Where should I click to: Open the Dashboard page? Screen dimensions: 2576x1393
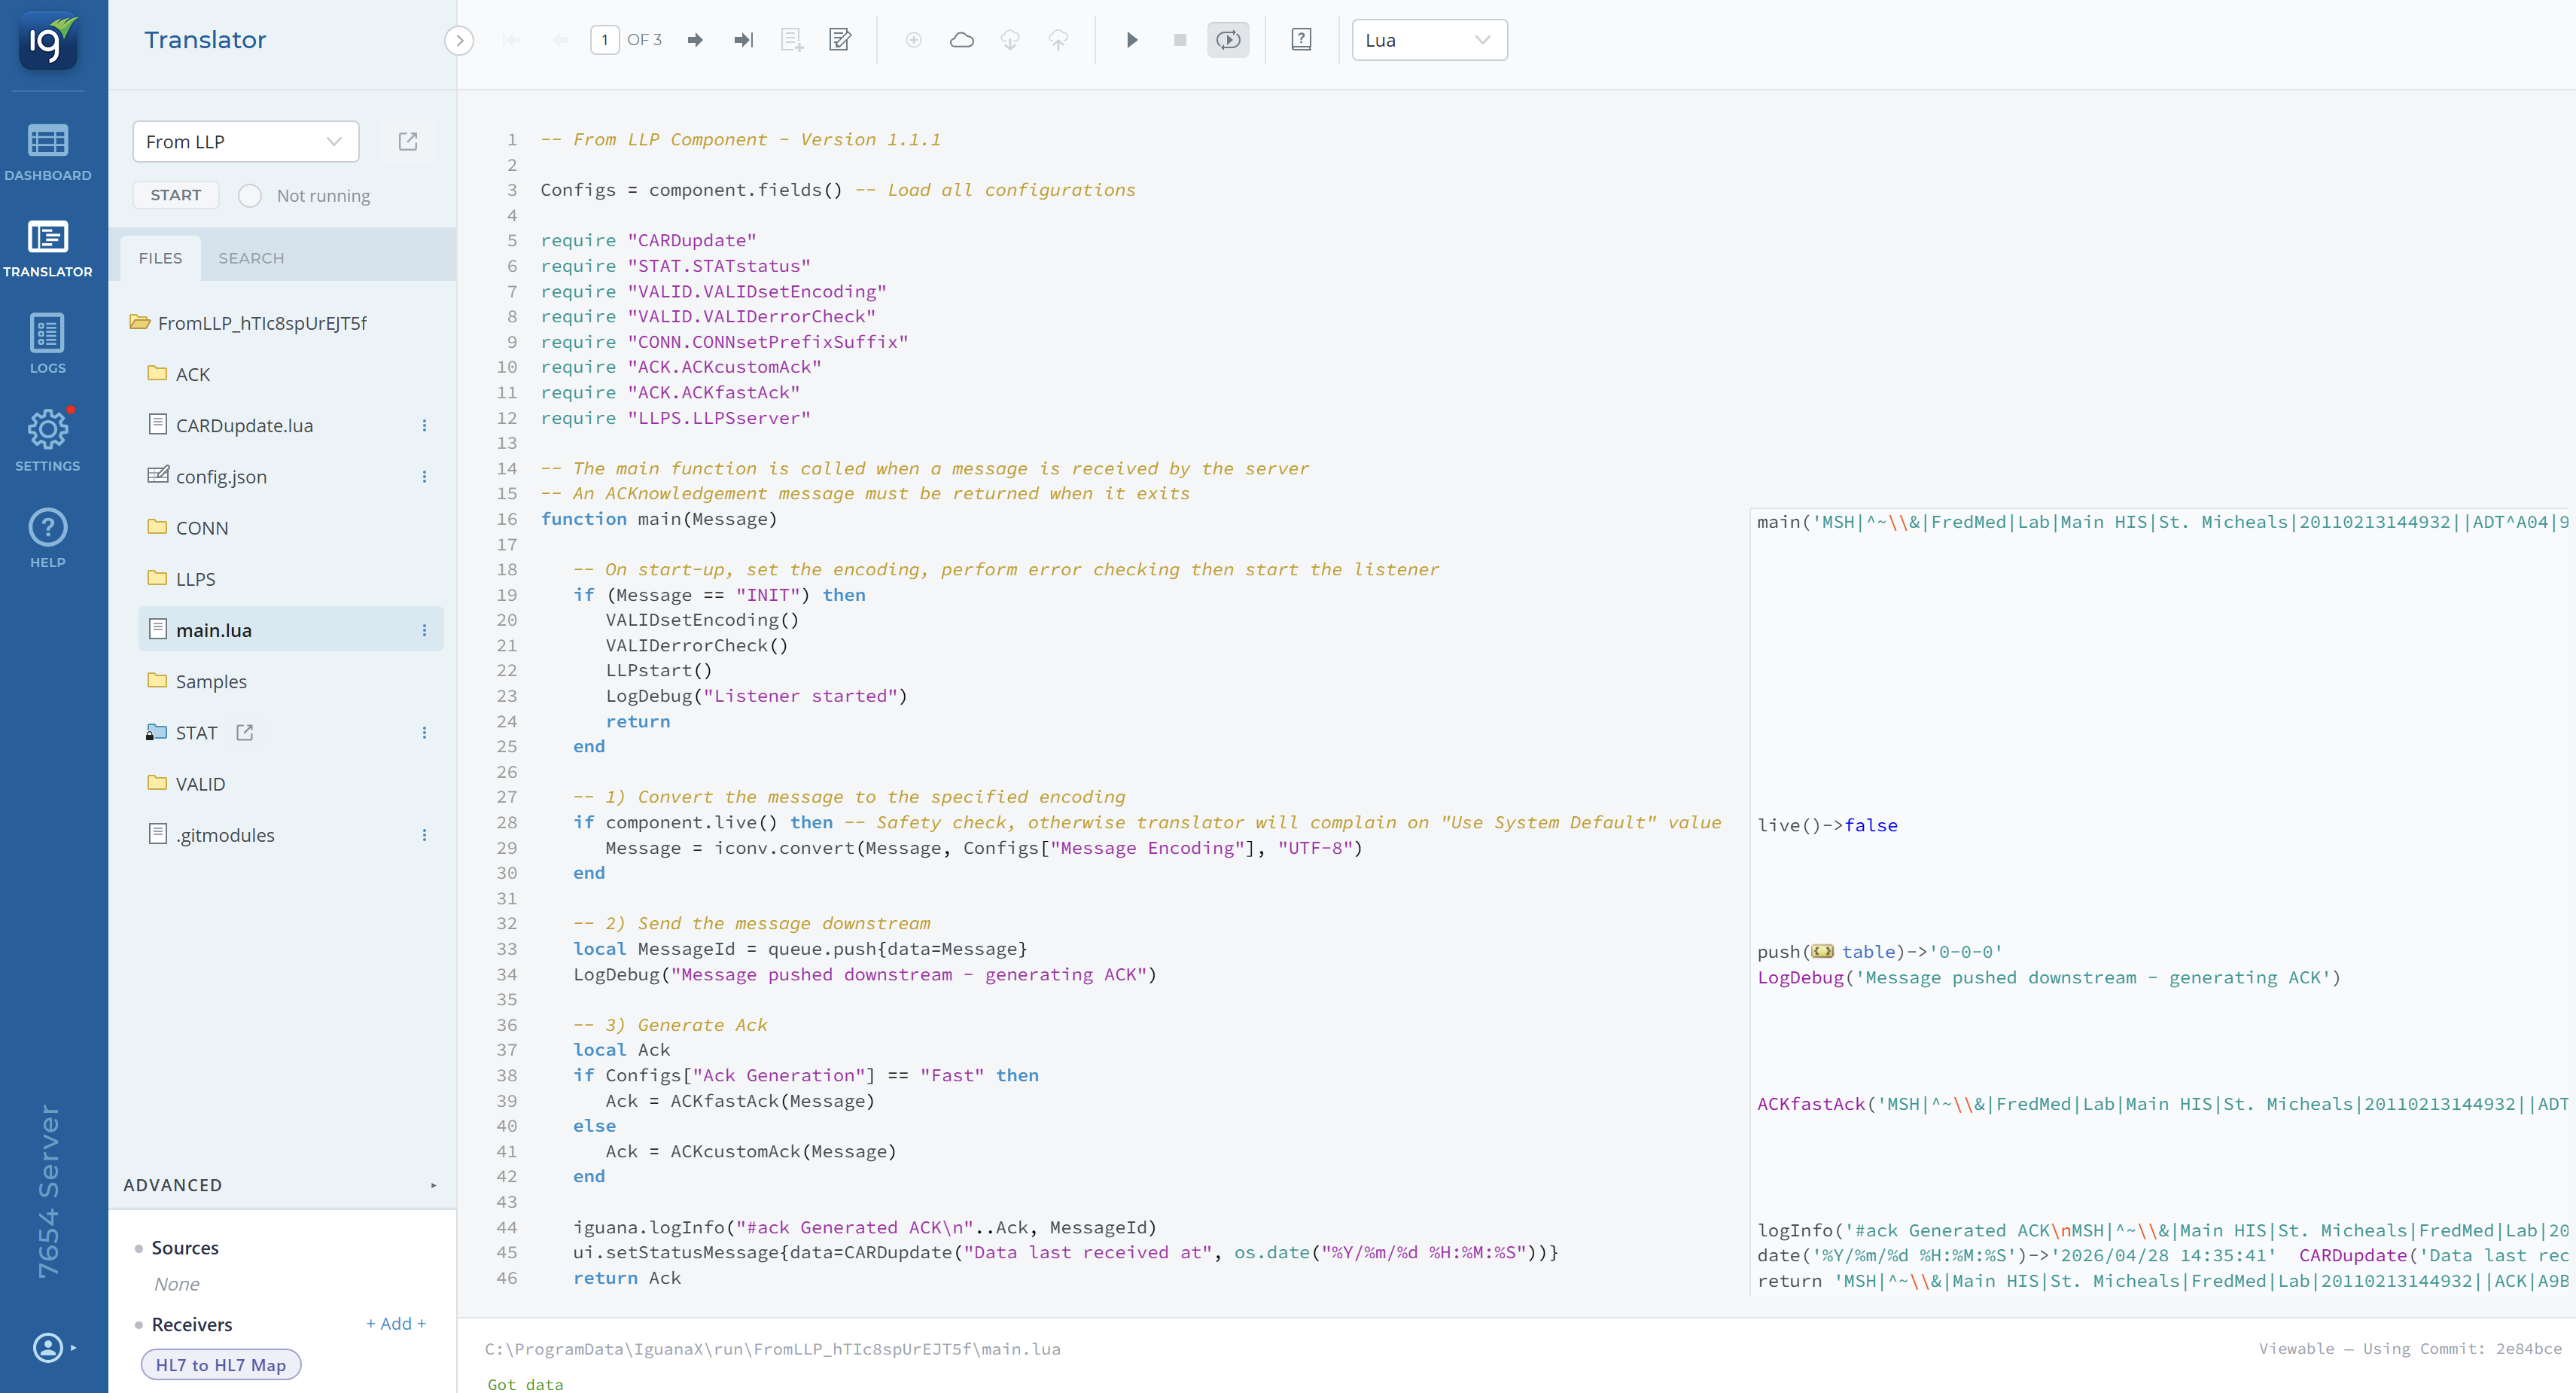[x=48, y=152]
